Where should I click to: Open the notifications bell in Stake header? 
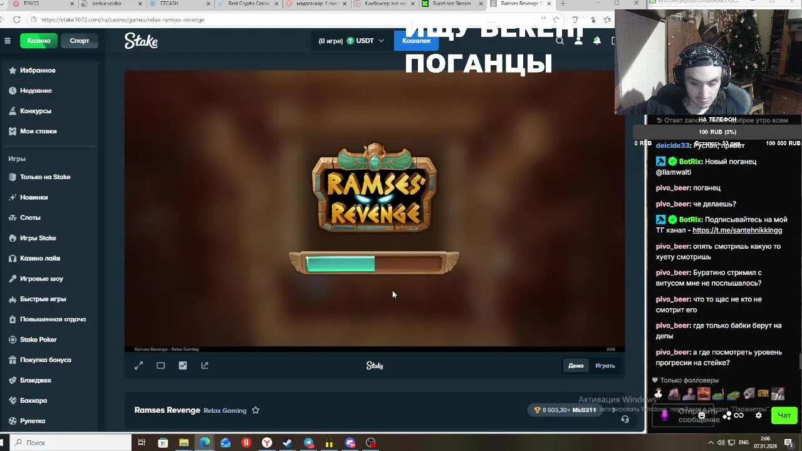[x=596, y=41]
